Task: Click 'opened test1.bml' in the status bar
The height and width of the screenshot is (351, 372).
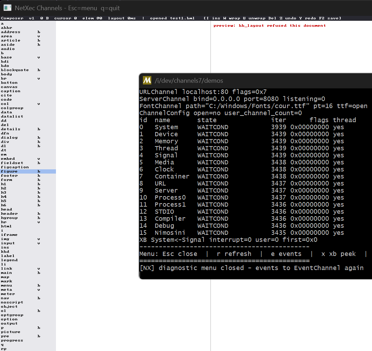Action: [x=172, y=18]
